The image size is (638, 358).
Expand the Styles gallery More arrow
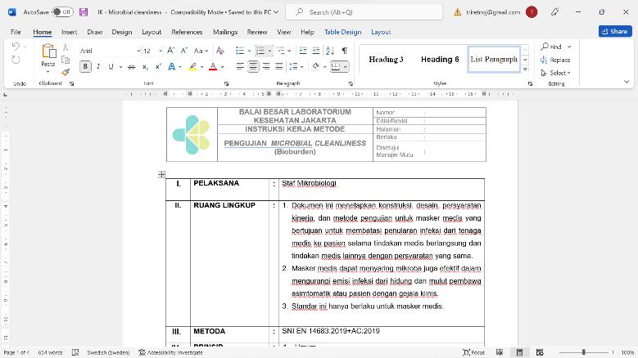tap(525, 69)
